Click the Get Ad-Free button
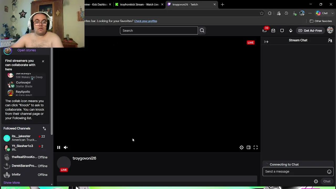The width and height of the screenshot is (336, 189). 310,31
